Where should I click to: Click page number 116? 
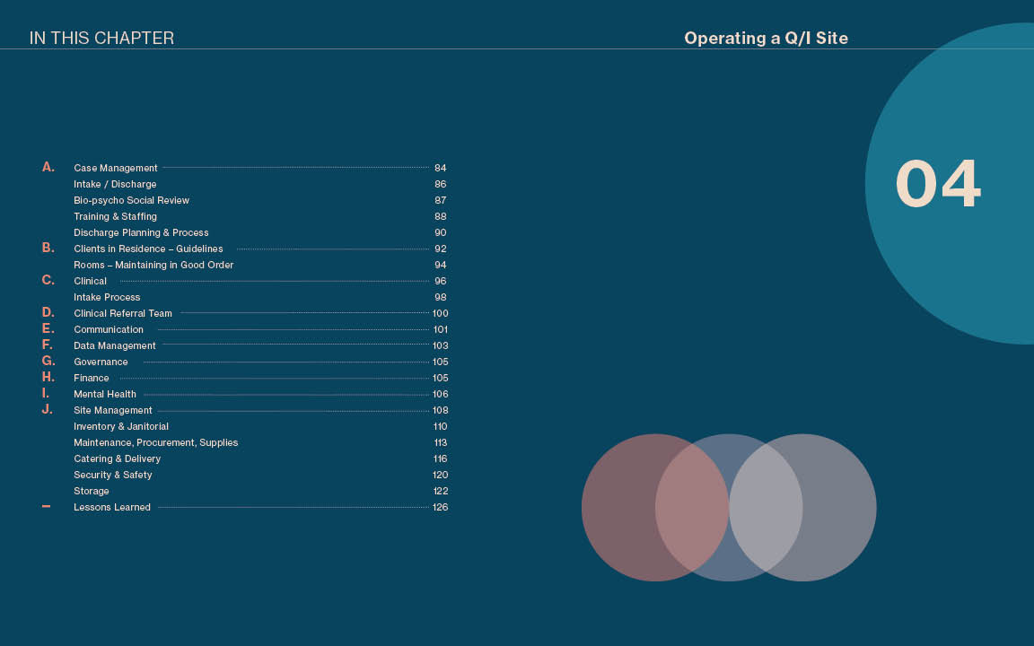coord(441,458)
